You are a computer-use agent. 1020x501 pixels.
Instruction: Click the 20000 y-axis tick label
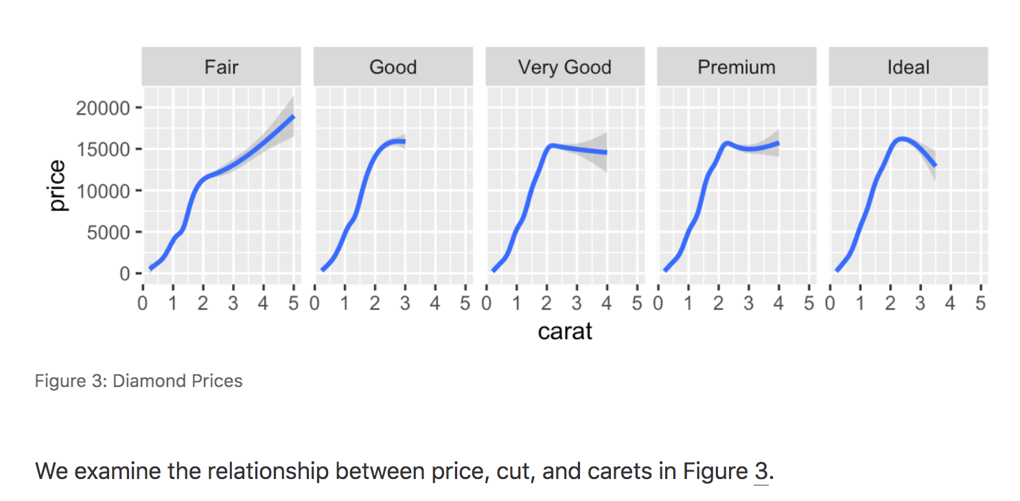pyautogui.click(x=101, y=108)
